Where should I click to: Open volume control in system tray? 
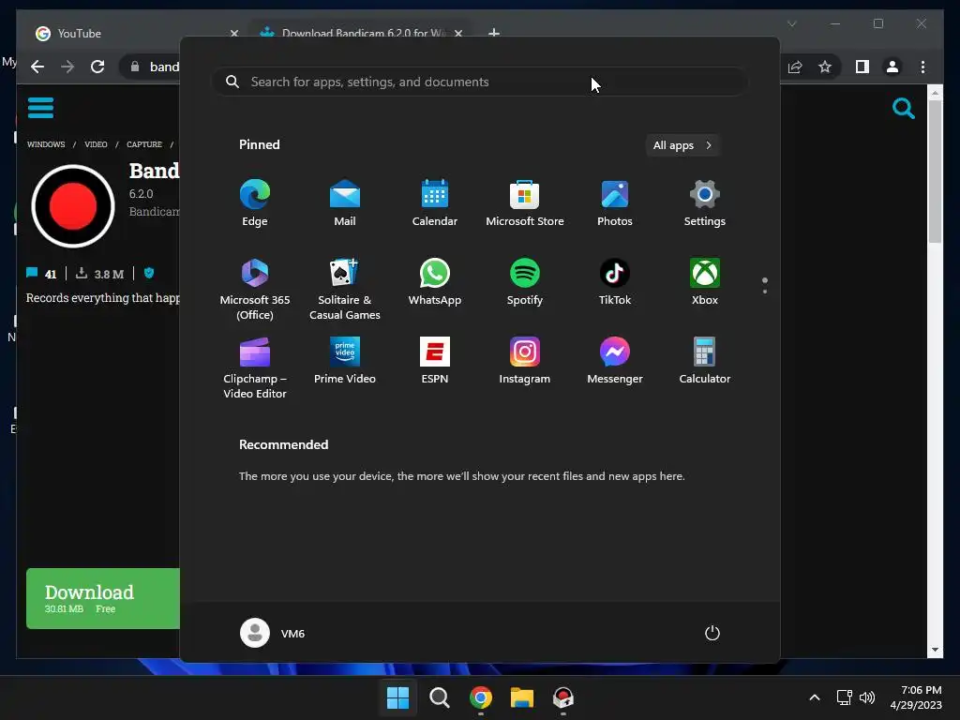[867, 697]
